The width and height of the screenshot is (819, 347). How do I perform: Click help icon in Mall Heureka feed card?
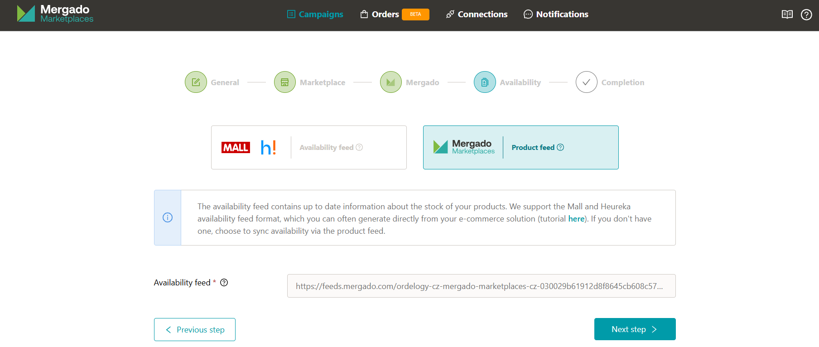coord(359,147)
